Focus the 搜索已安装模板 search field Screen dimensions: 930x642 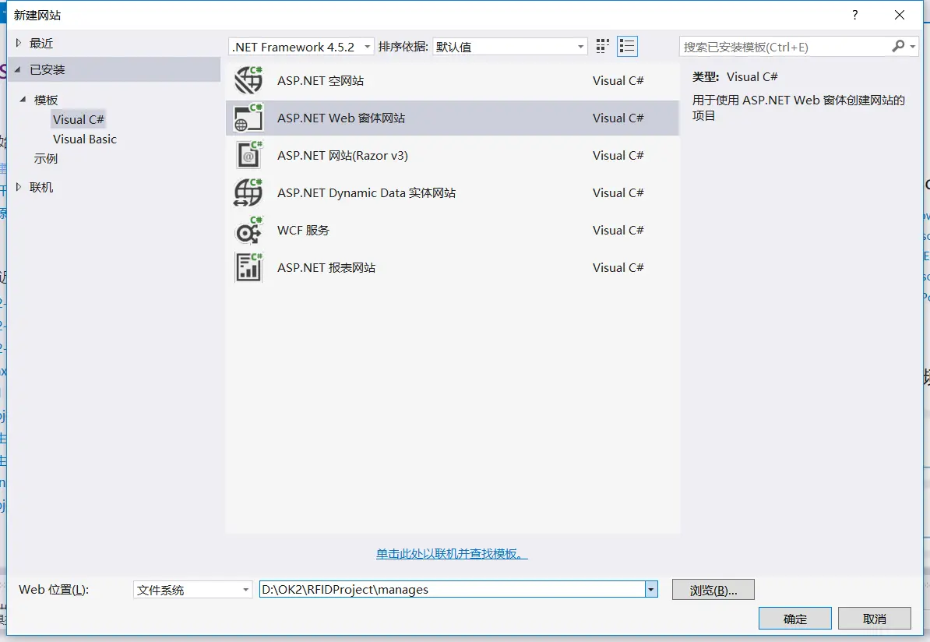coord(784,46)
